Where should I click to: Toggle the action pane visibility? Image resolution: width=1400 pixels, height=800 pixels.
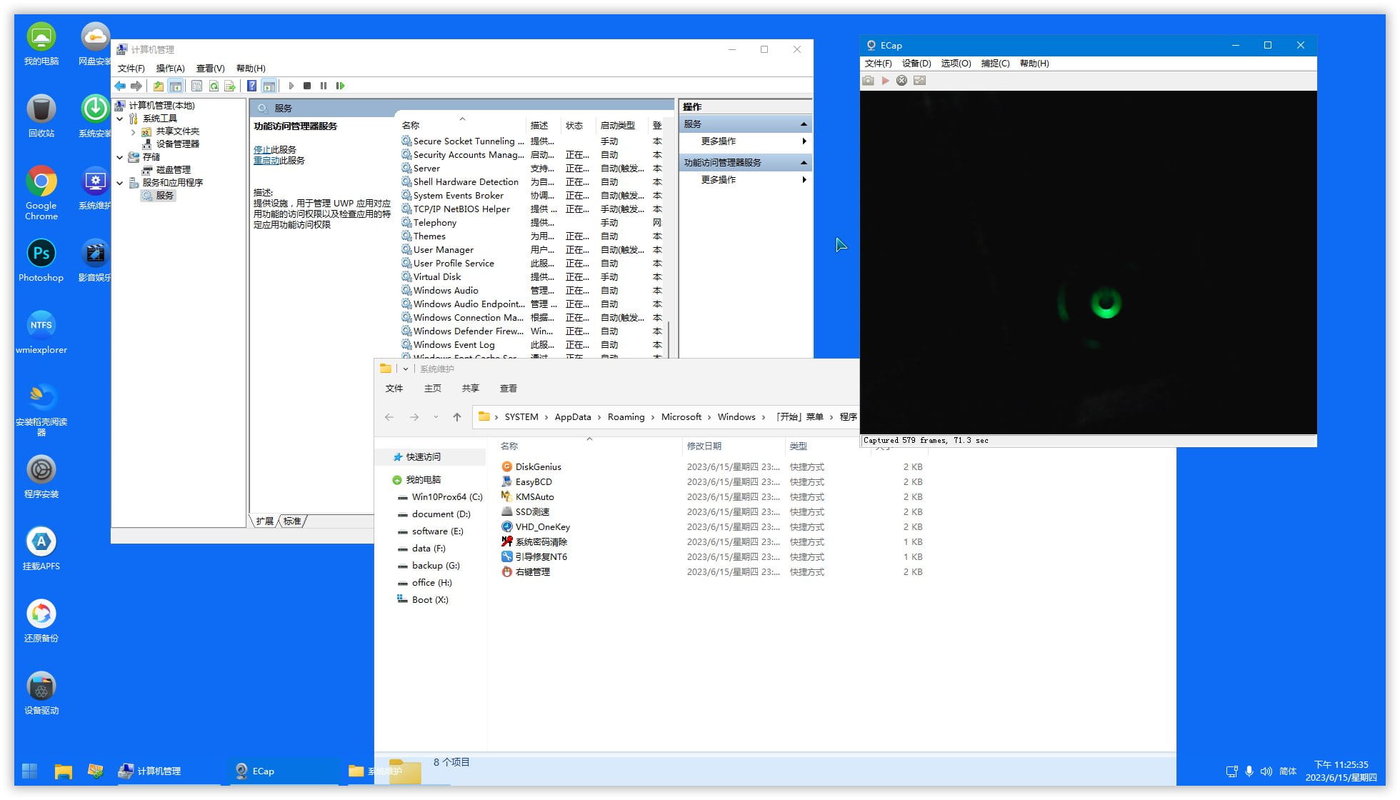[x=269, y=86]
